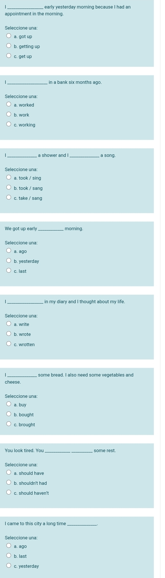Select "a. should have" option
This screenshot has height=578, width=165.
[x=9, y=473]
